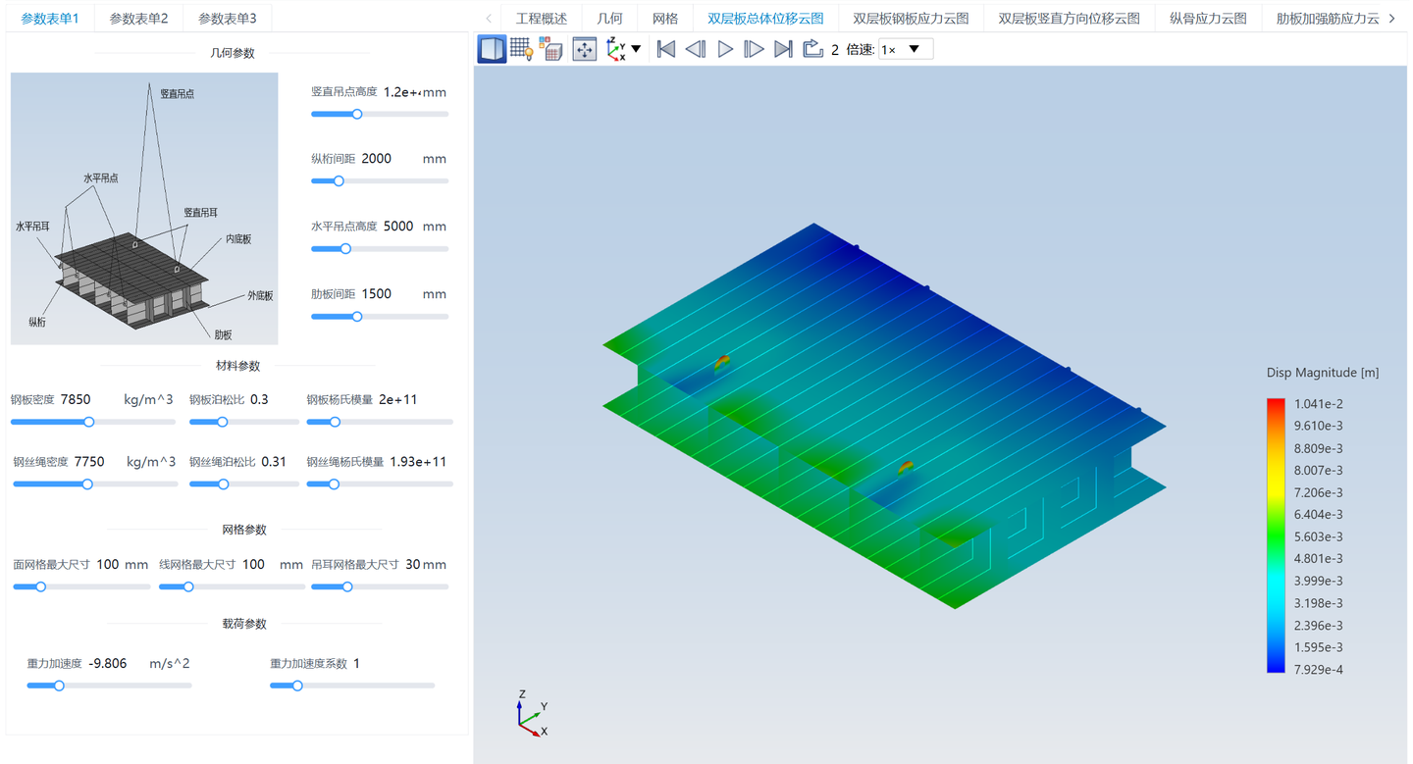This screenshot has height=764, width=1413.
Task: Open the 工程概述 tab
Action: click(542, 18)
